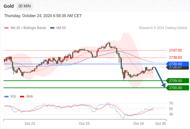Image resolution: width=190 pixels, height=129 pixels.
Task: Click the Gold chart title
Action: point(9,6)
